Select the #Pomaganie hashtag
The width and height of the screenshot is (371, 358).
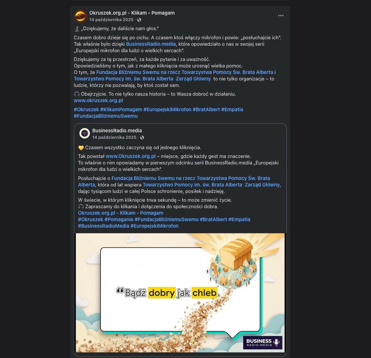(x=119, y=219)
